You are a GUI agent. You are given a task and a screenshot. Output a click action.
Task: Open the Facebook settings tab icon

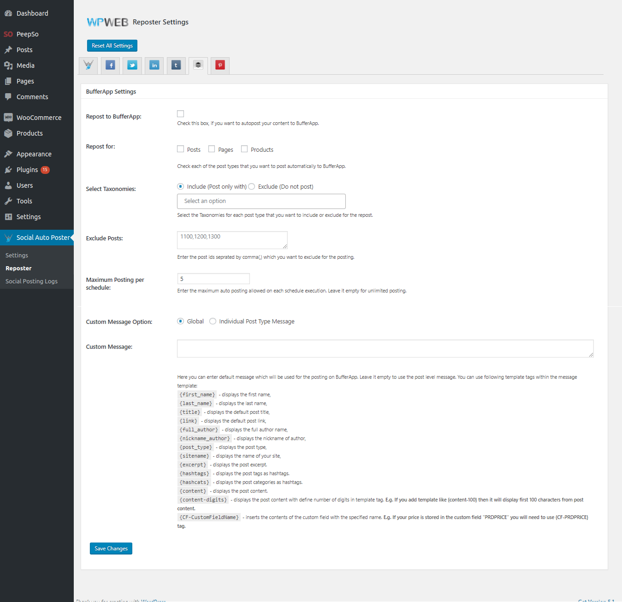111,66
